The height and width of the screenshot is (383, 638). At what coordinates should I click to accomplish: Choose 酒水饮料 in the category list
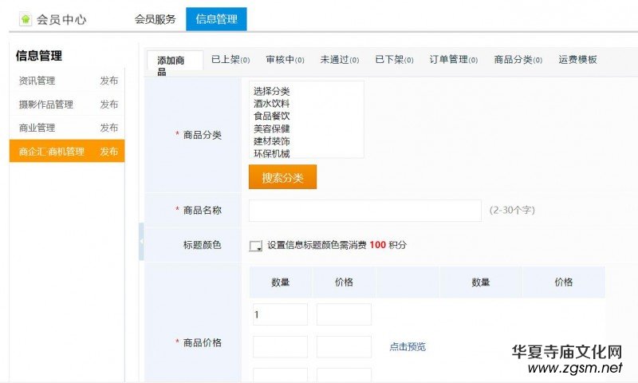click(x=271, y=104)
